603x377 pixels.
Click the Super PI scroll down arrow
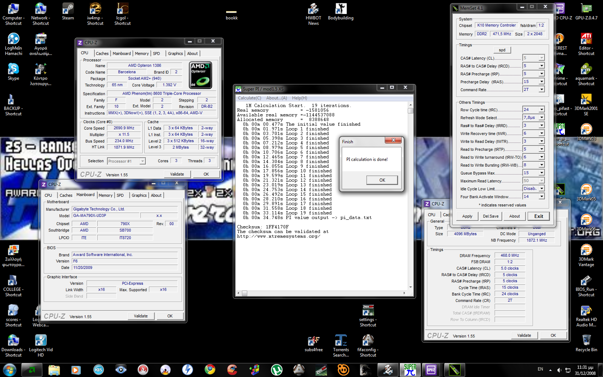coord(410,287)
